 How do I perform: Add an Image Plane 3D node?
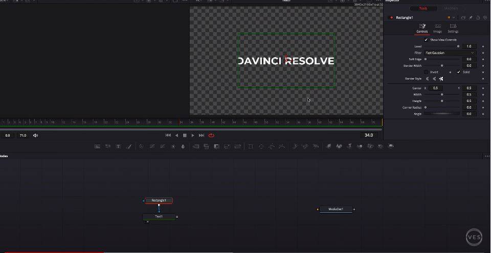pyautogui.click(x=328, y=146)
